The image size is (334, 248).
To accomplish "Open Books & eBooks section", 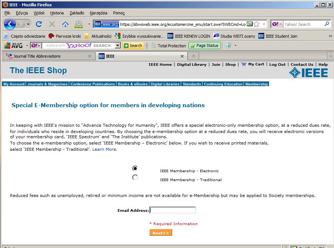I will coord(133,84).
